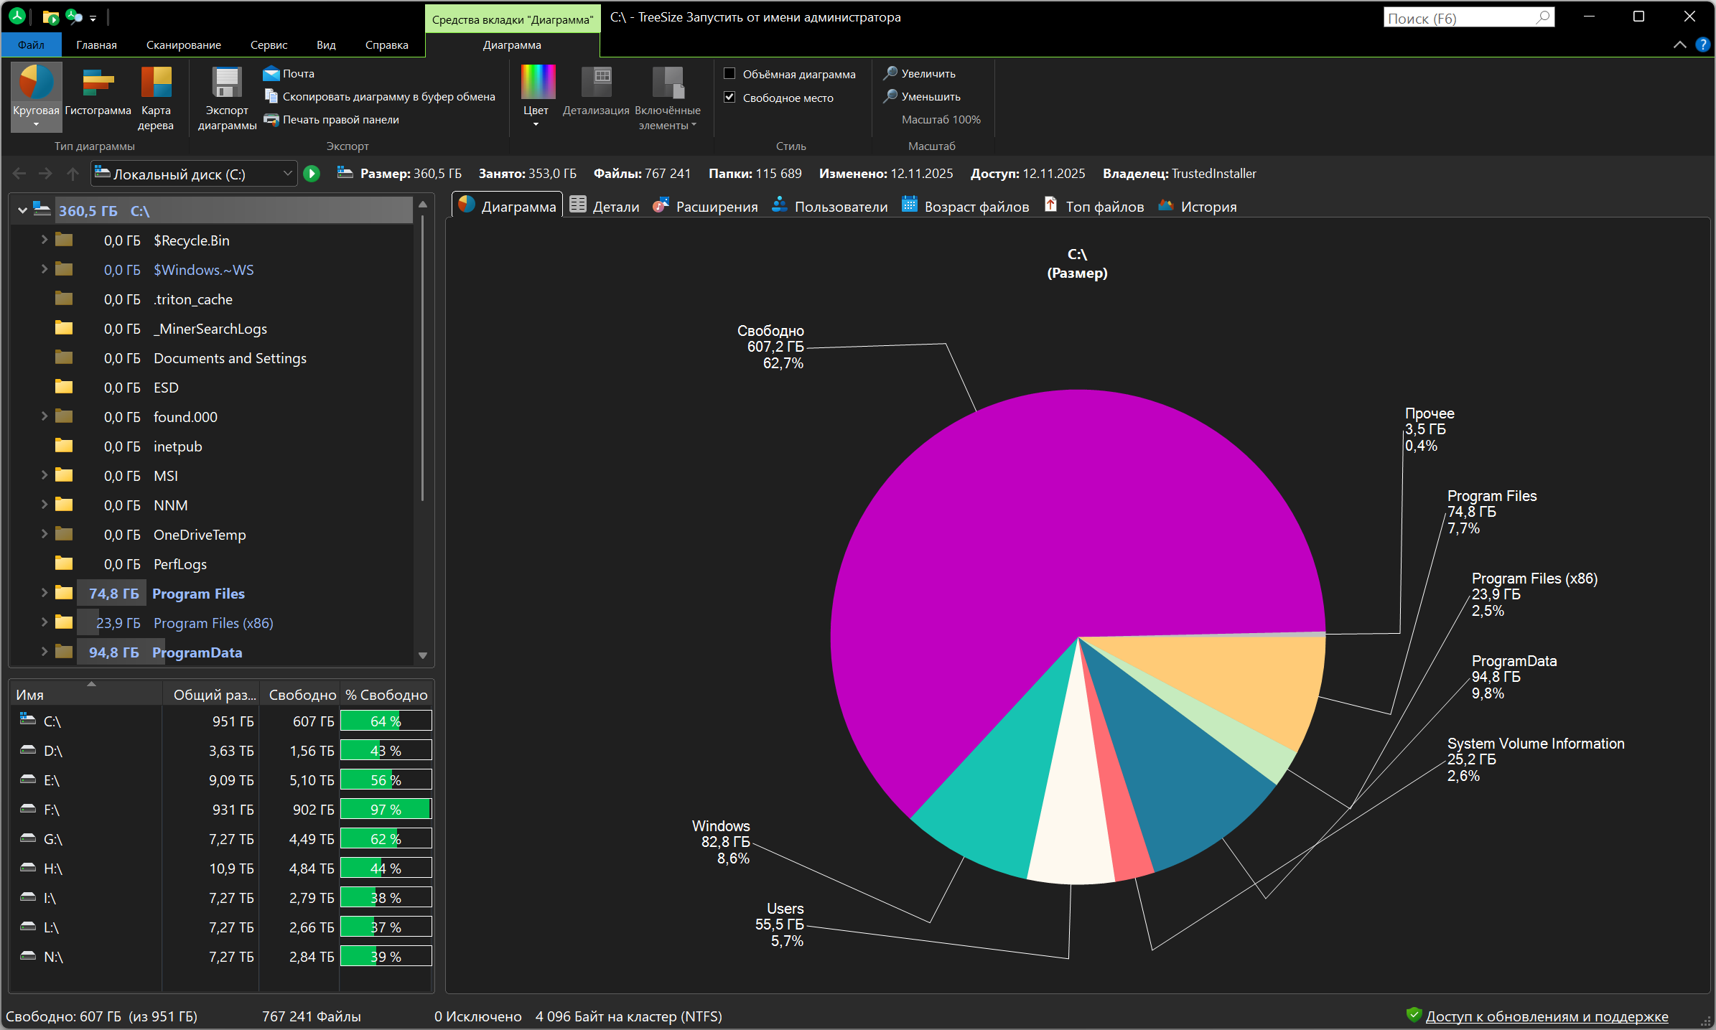Screen dimensions: 1716x1030
Task: Open the Цвет palette icon
Action: pos(537,83)
